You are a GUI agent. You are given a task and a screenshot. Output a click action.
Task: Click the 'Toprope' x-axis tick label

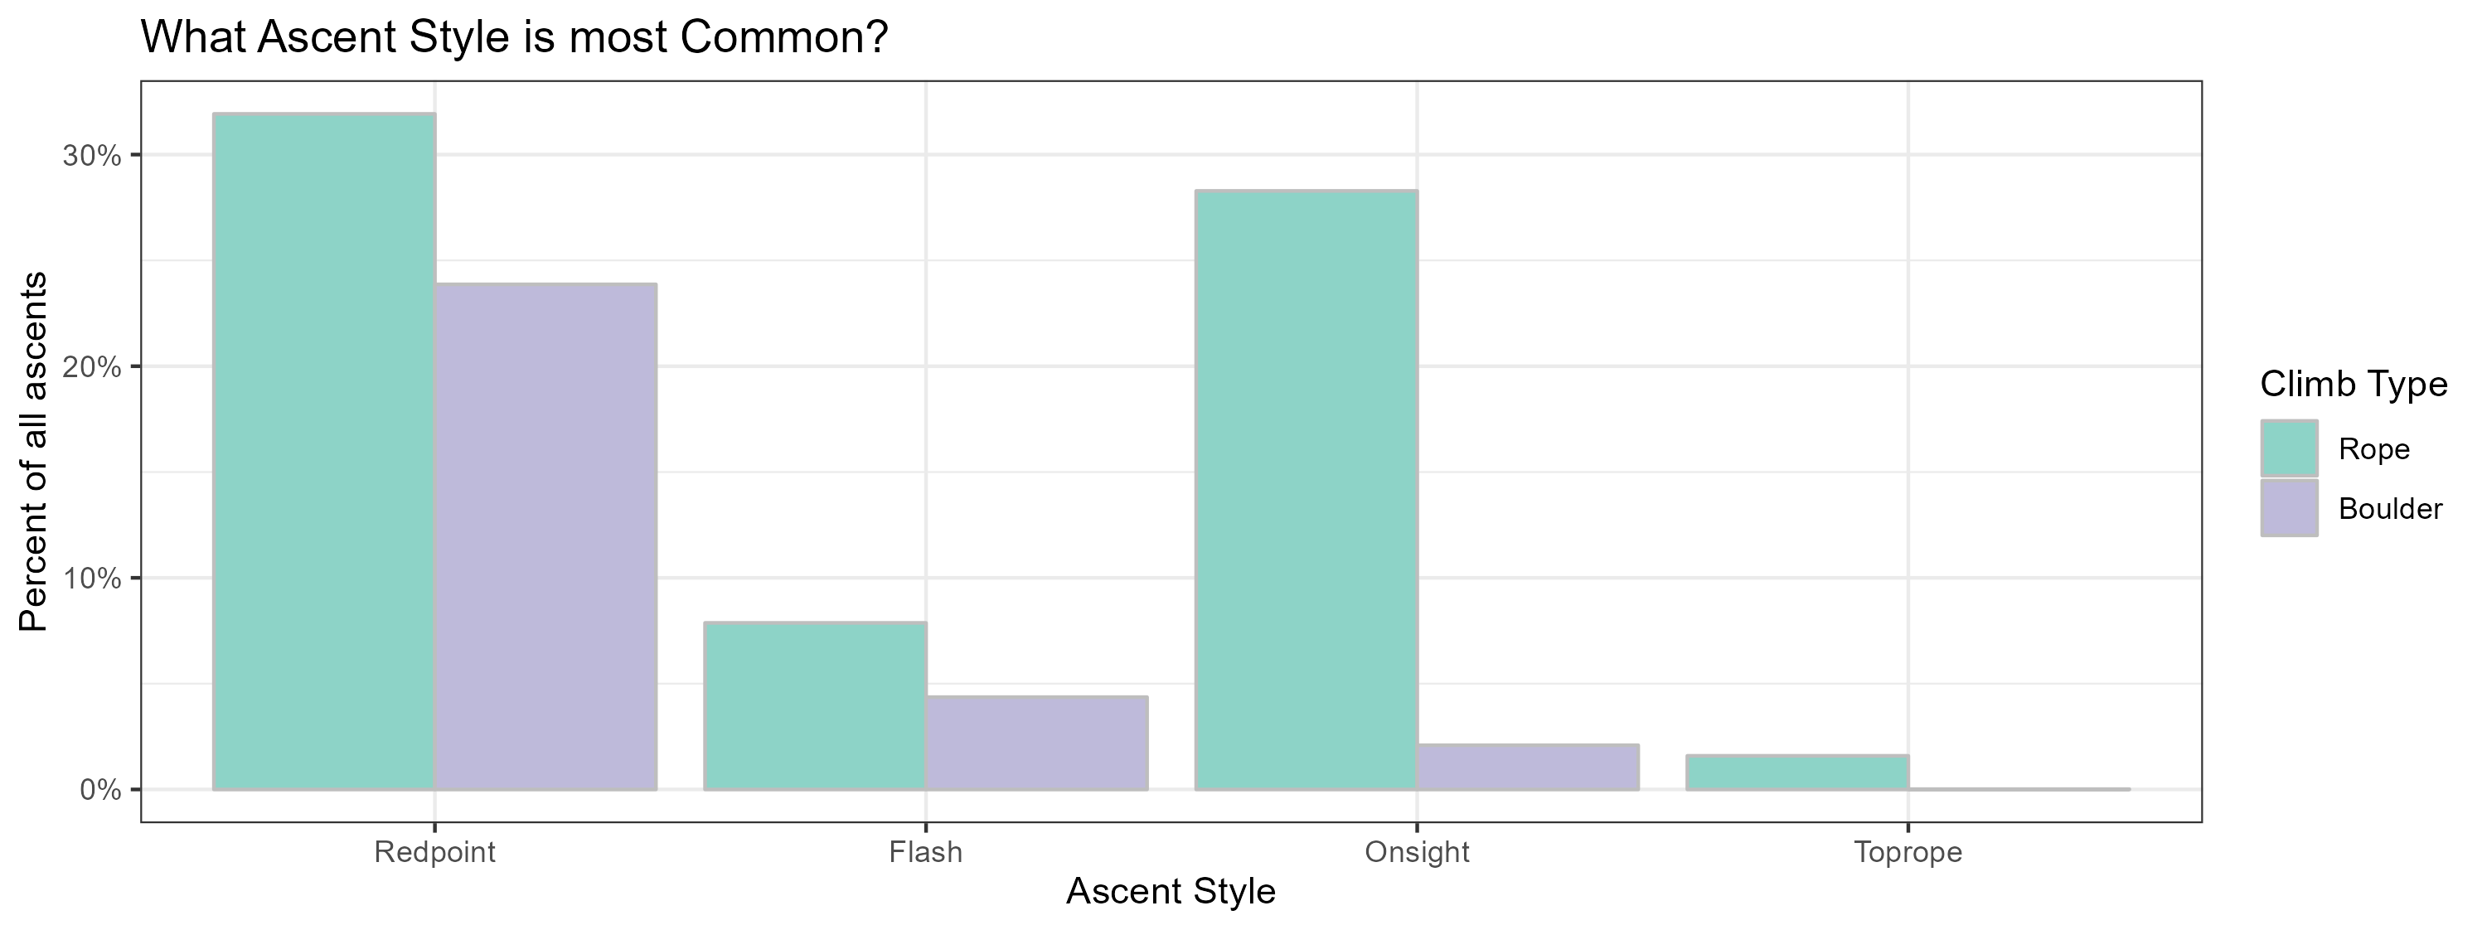[1908, 853]
